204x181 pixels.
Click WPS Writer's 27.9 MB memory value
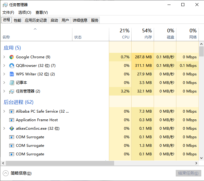tap(144, 74)
